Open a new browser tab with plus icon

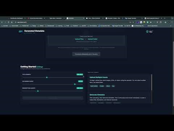[x=165, y=18]
